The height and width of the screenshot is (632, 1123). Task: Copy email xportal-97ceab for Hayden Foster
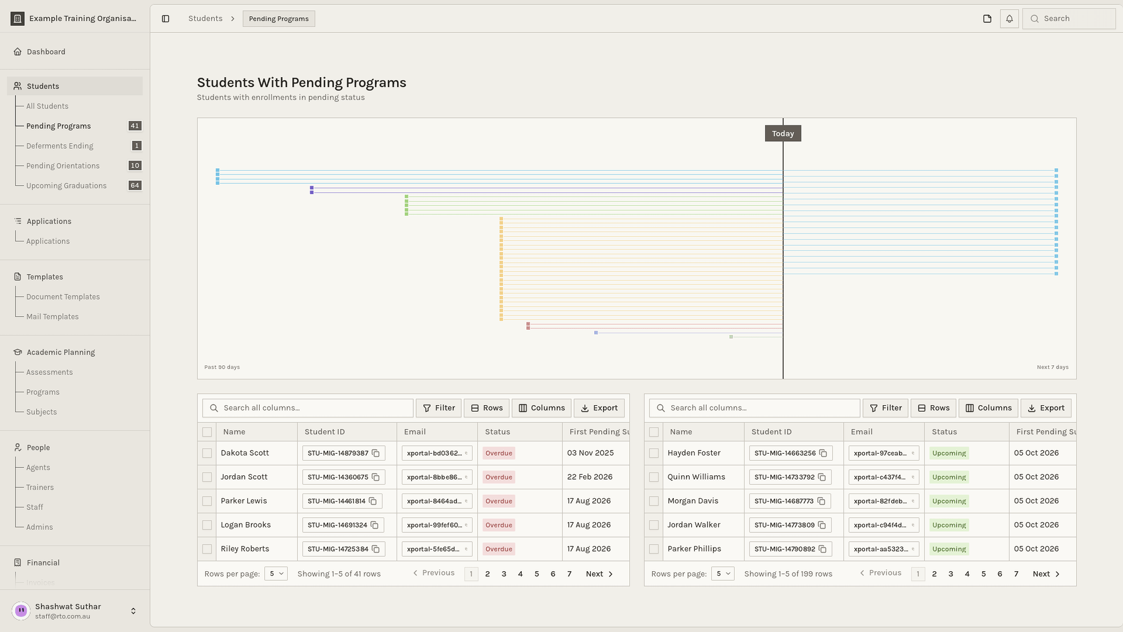coord(913,453)
